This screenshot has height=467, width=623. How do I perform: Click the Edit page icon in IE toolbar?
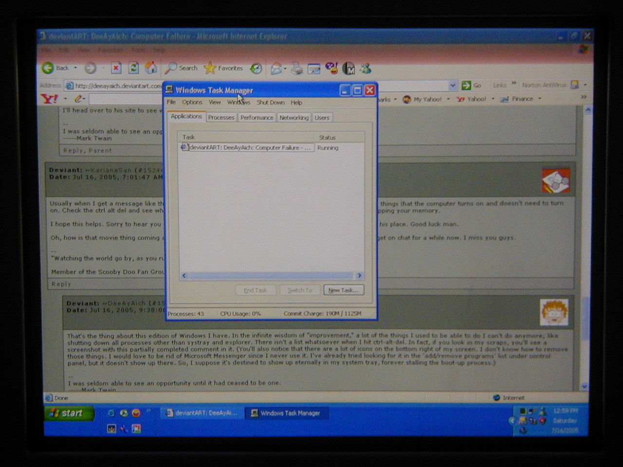(x=314, y=69)
